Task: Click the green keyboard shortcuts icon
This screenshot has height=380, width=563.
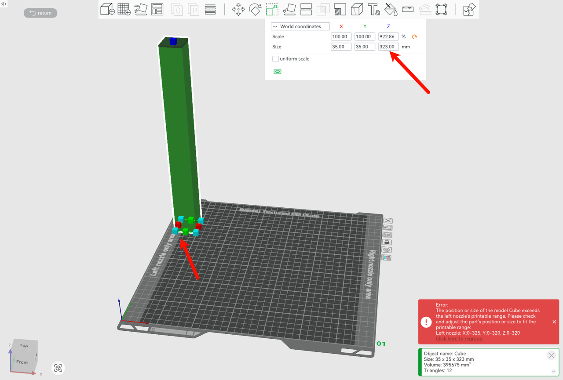Action: pos(277,72)
